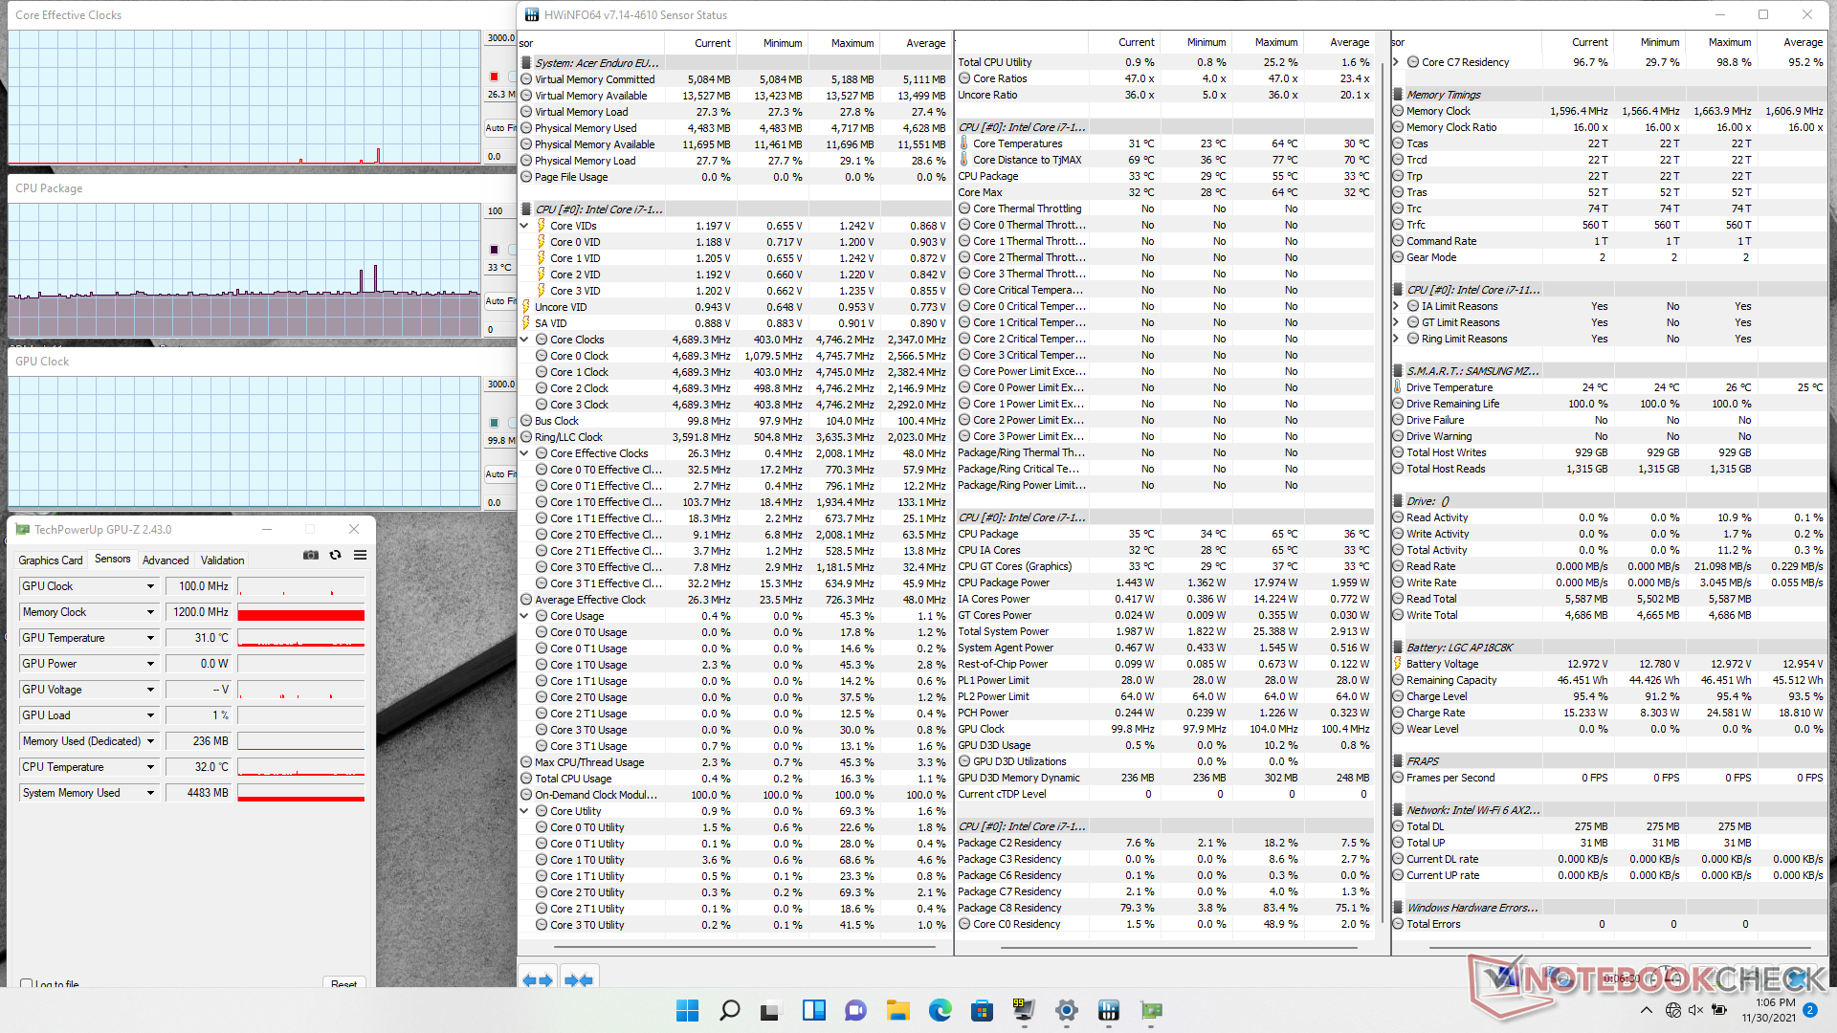Open the GPU Clock sensor dropdown
Image resolution: width=1837 pixels, height=1033 pixels.
click(150, 586)
